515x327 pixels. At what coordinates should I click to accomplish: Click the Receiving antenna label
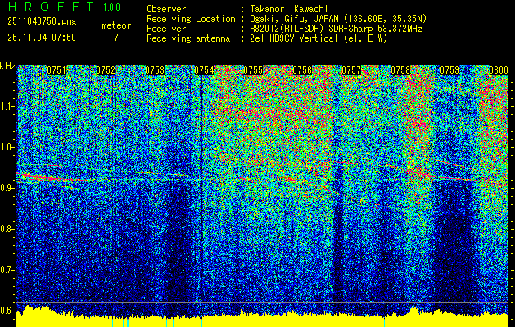[x=188, y=38]
